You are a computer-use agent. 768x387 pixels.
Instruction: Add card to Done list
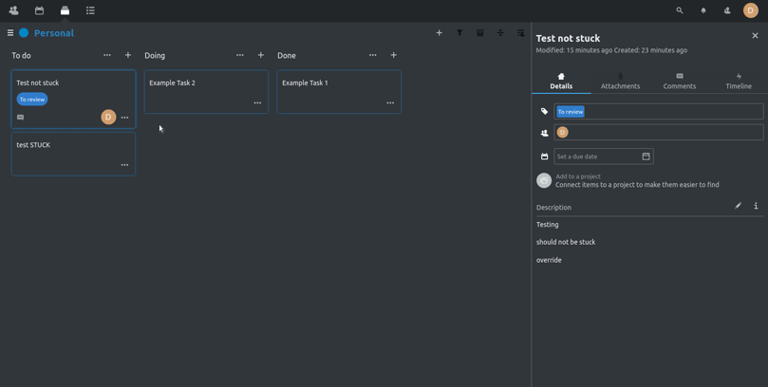tap(393, 55)
